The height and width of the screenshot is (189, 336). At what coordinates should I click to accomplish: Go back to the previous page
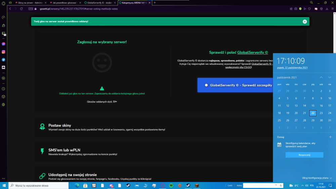tap(10, 9)
